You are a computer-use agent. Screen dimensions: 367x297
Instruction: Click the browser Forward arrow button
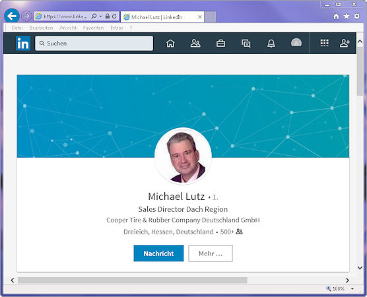tap(26, 16)
